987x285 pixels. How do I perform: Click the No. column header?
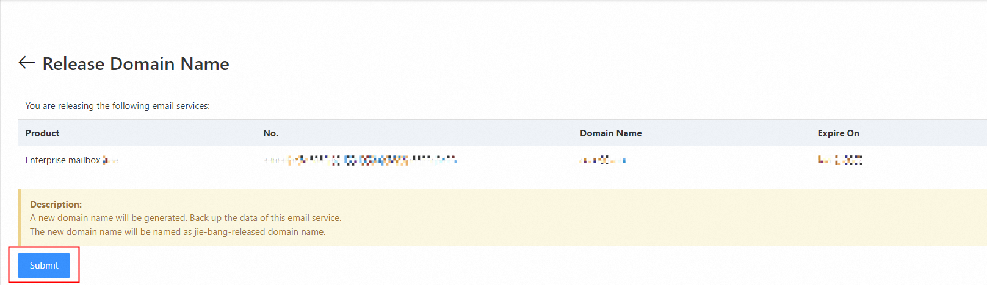click(270, 133)
